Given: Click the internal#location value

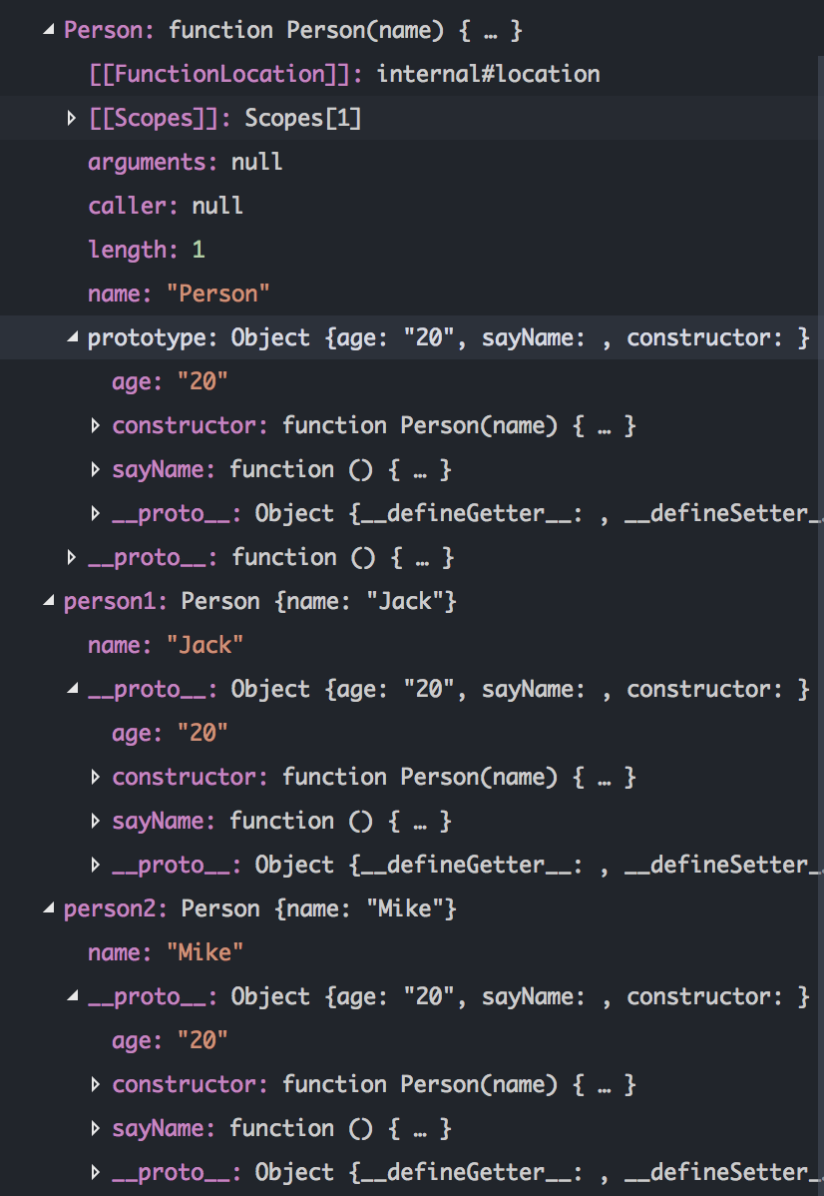Looking at the screenshot, I should point(488,74).
